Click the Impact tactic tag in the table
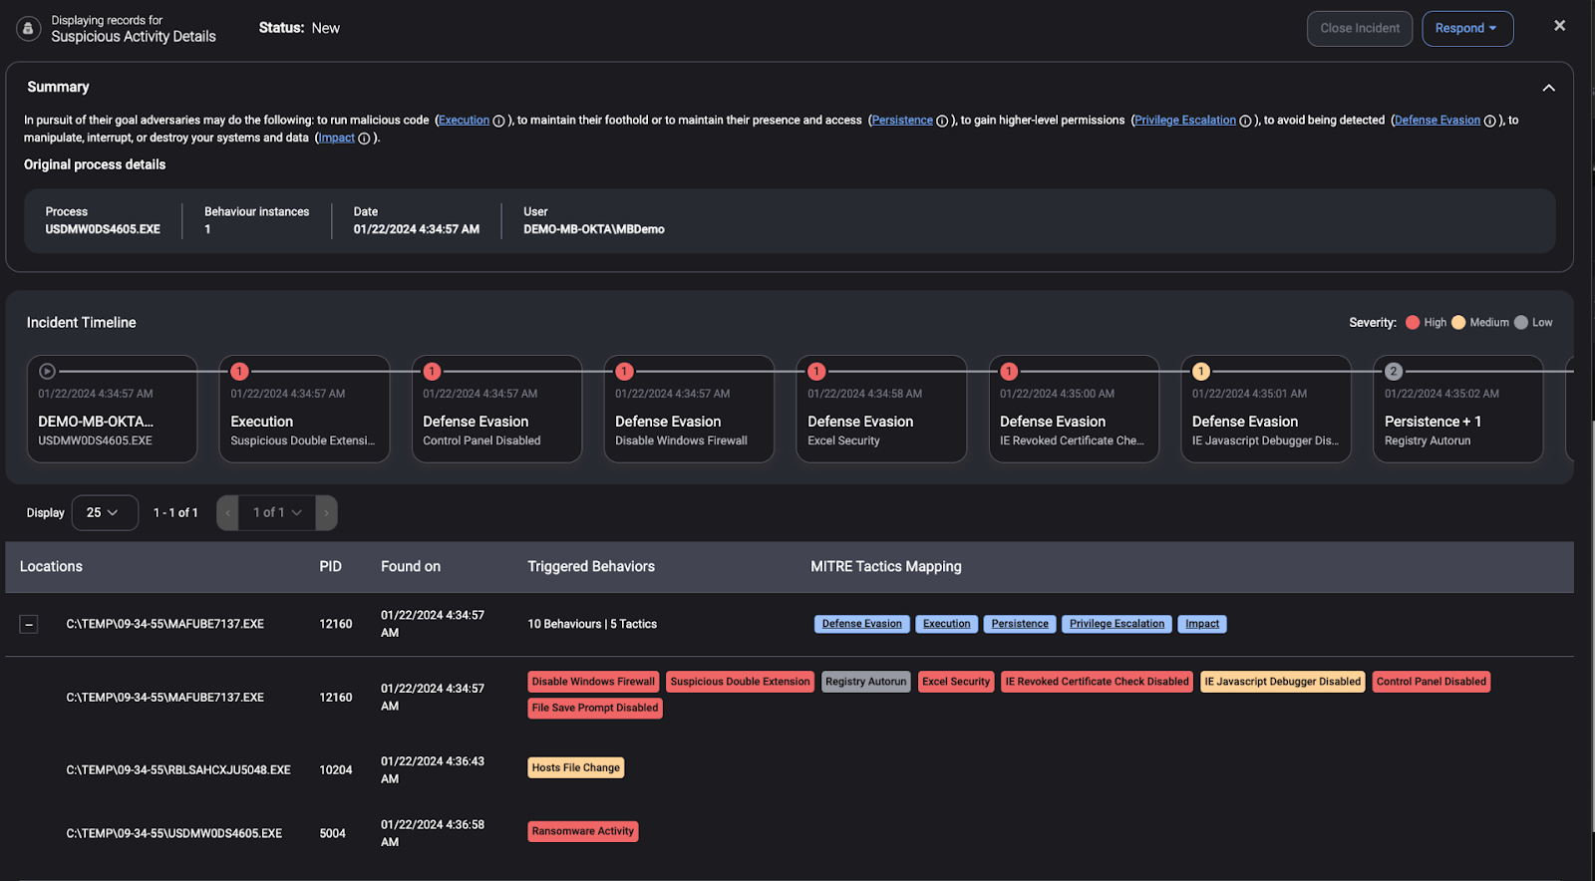Viewport: 1595px width, 881px height. [1202, 625]
